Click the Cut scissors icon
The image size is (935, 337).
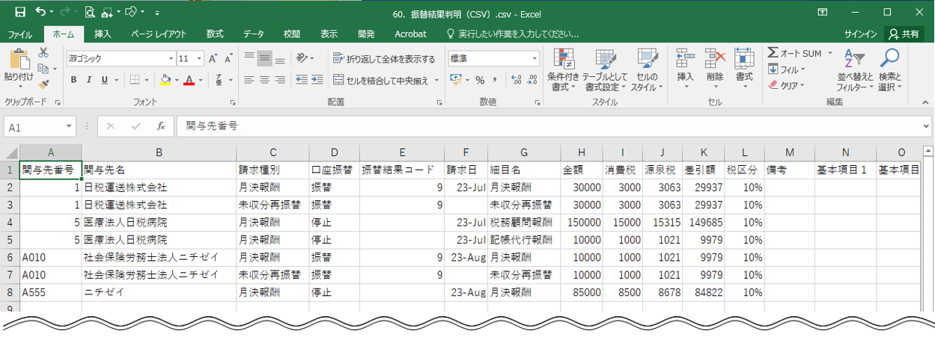pyautogui.click(x=43, y=53)
